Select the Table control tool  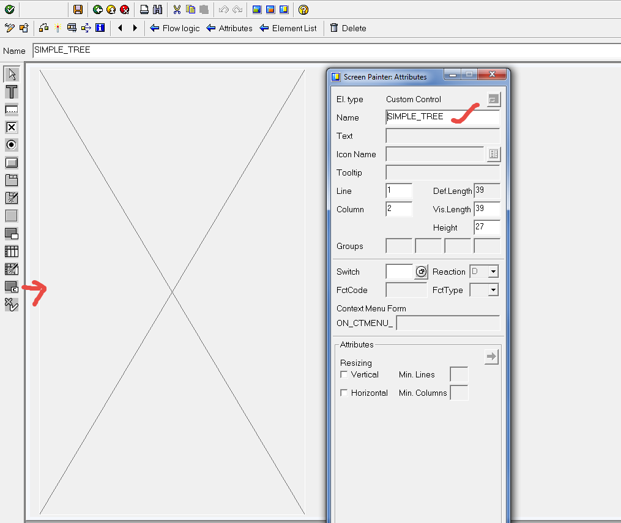12,251
